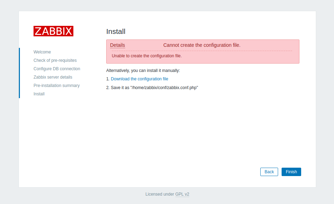Click the ZABBIX logo
Viewport: 334px width, 204px height.
(x=53, y=31)
